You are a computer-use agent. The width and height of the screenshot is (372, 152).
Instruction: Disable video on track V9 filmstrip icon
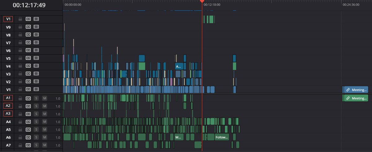click(36, 27)
